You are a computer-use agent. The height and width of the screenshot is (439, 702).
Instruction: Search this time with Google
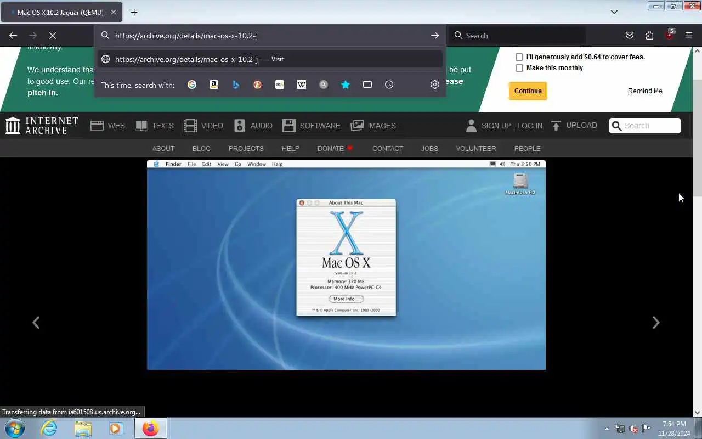click(x=192, y=85)
